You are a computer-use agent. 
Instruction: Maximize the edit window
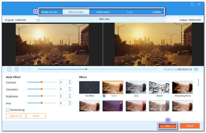(x=192, y=4)
